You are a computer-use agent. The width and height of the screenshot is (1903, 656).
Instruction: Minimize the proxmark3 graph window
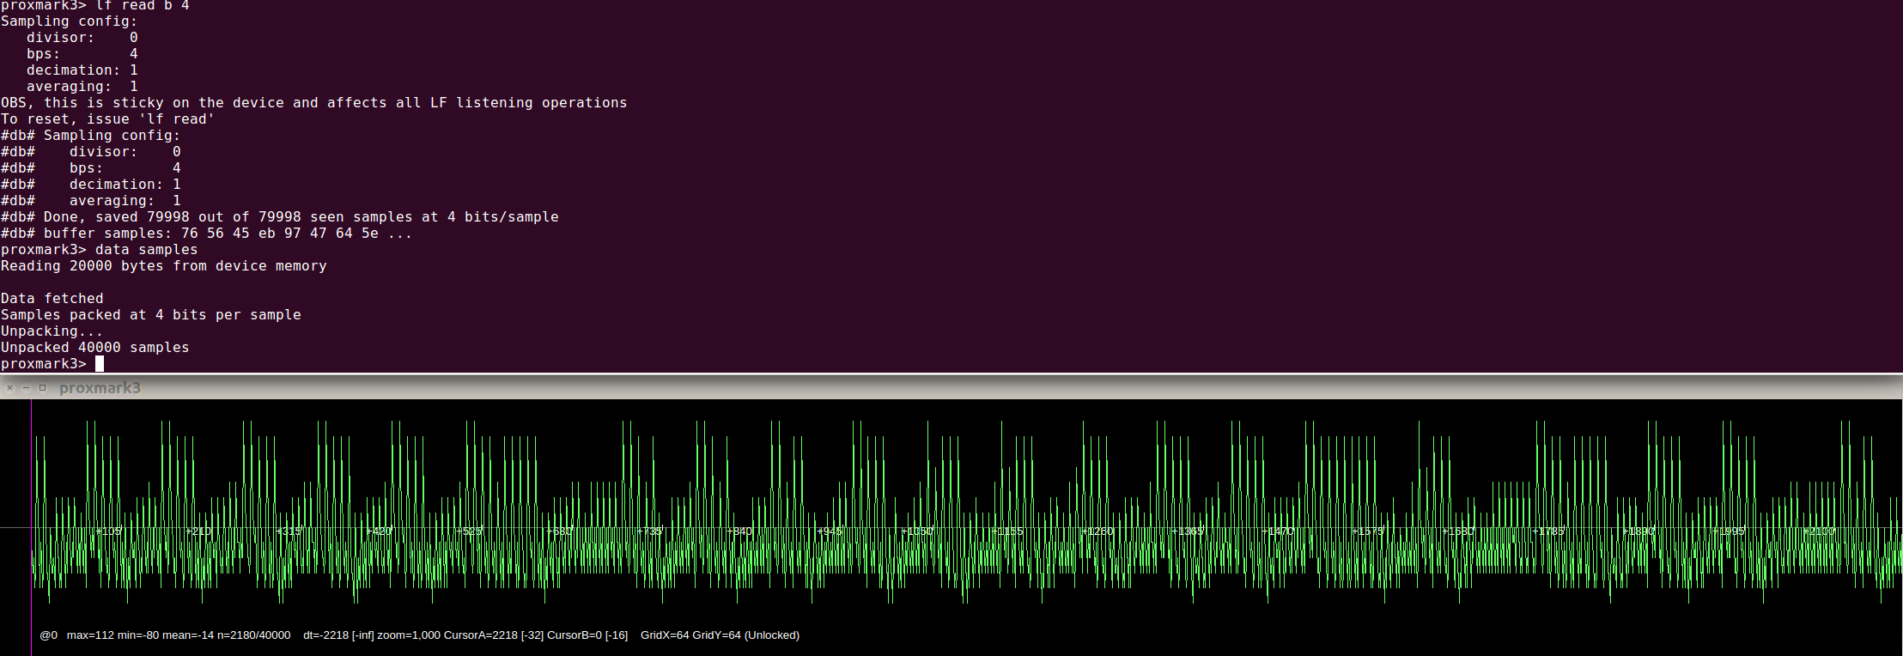tap(26, 388)
